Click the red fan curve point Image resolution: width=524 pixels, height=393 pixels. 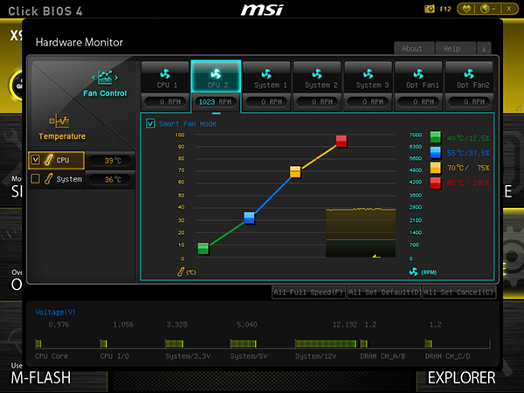coord(341,141)
